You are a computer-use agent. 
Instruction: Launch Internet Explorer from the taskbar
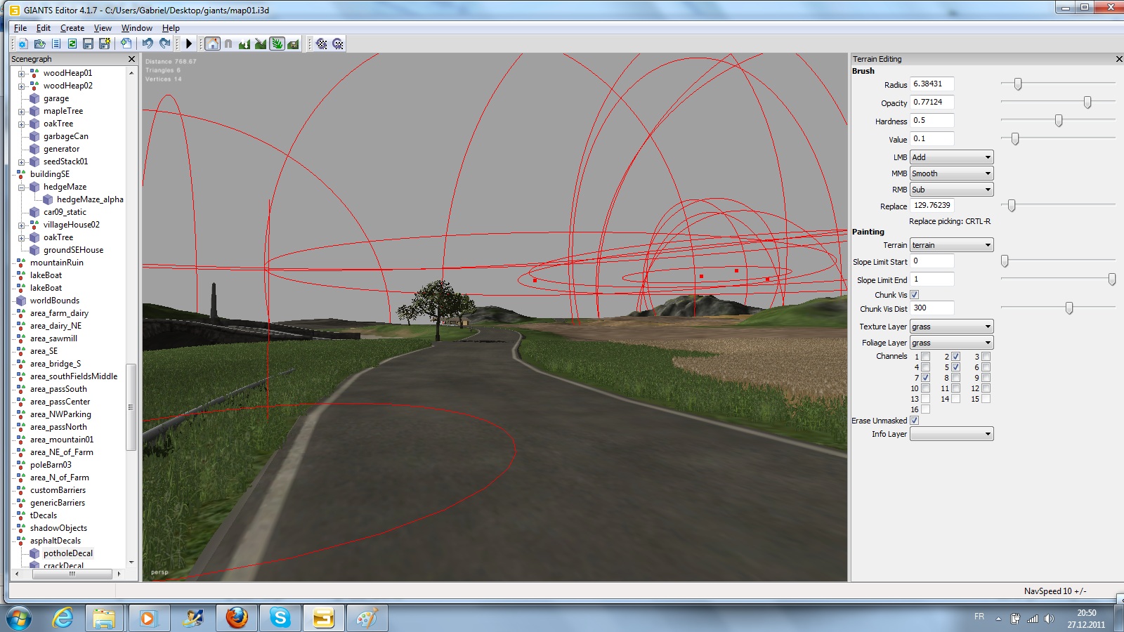[x=63, y=618]
